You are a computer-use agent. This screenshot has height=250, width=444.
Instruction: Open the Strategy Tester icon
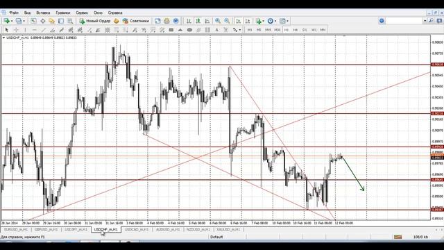(x=70, y=21)
